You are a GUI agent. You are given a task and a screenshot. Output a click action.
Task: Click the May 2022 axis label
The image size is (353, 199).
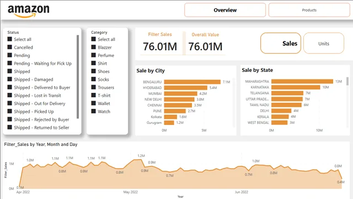point(130,192)
